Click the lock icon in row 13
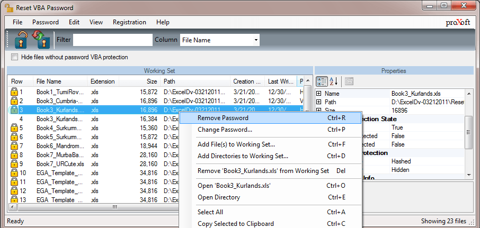The height and width of the screenshot is (228, 480). 14,199
